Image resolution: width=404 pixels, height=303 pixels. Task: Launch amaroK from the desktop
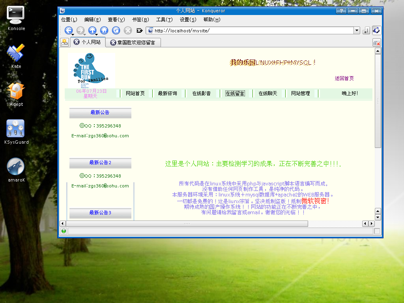pos(16,170)
